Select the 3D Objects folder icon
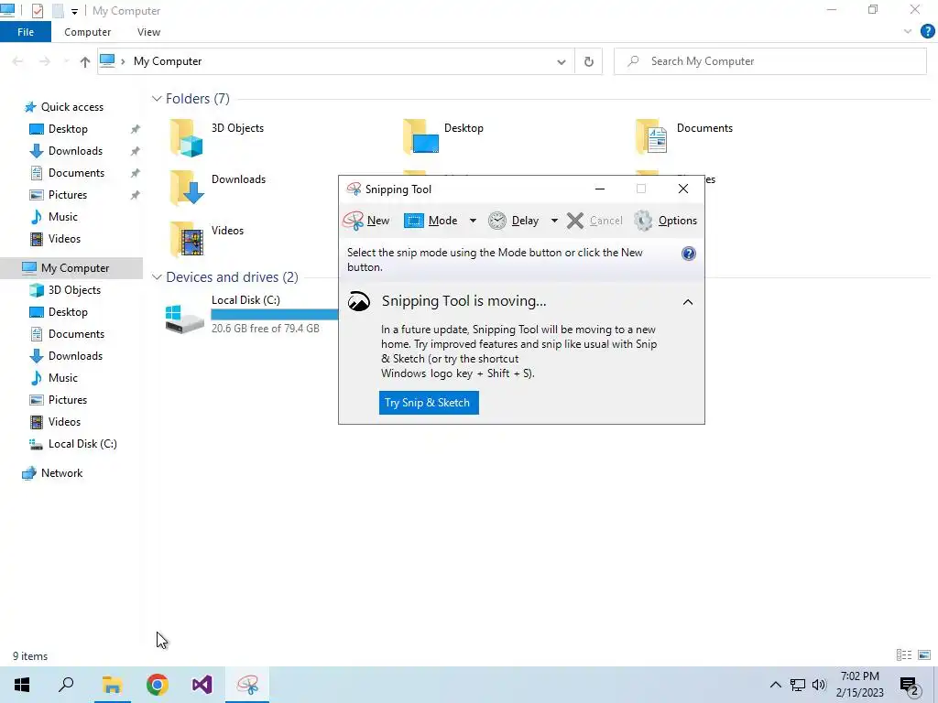Image resolution: width=938 pixels, height=703 pixels. pyautogui.click(x=186, y=137)
